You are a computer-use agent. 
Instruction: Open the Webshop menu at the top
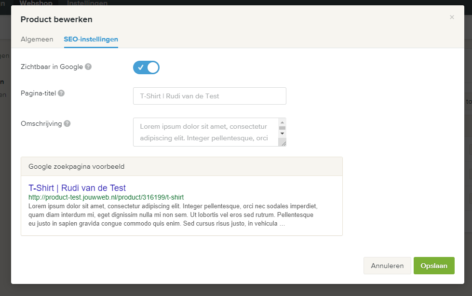pyautogui.click(x=36, y=3)
